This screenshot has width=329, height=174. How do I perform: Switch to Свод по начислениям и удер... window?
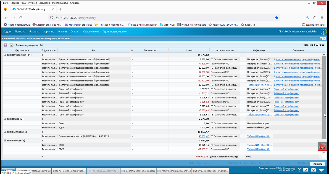click(69, 171)
